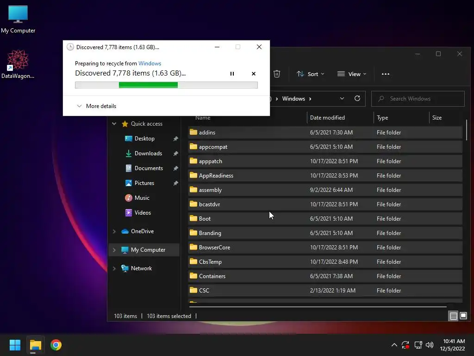
Task: Click the sync update tray icon
Action: 405,345
